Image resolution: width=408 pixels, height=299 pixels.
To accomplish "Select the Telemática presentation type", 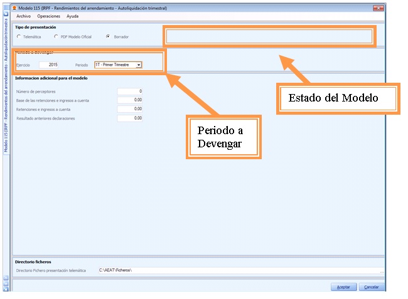I will coord(19,37).
